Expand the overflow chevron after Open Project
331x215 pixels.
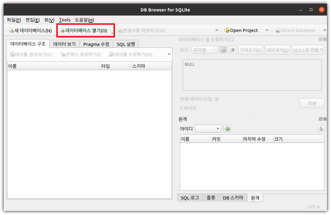267,30
